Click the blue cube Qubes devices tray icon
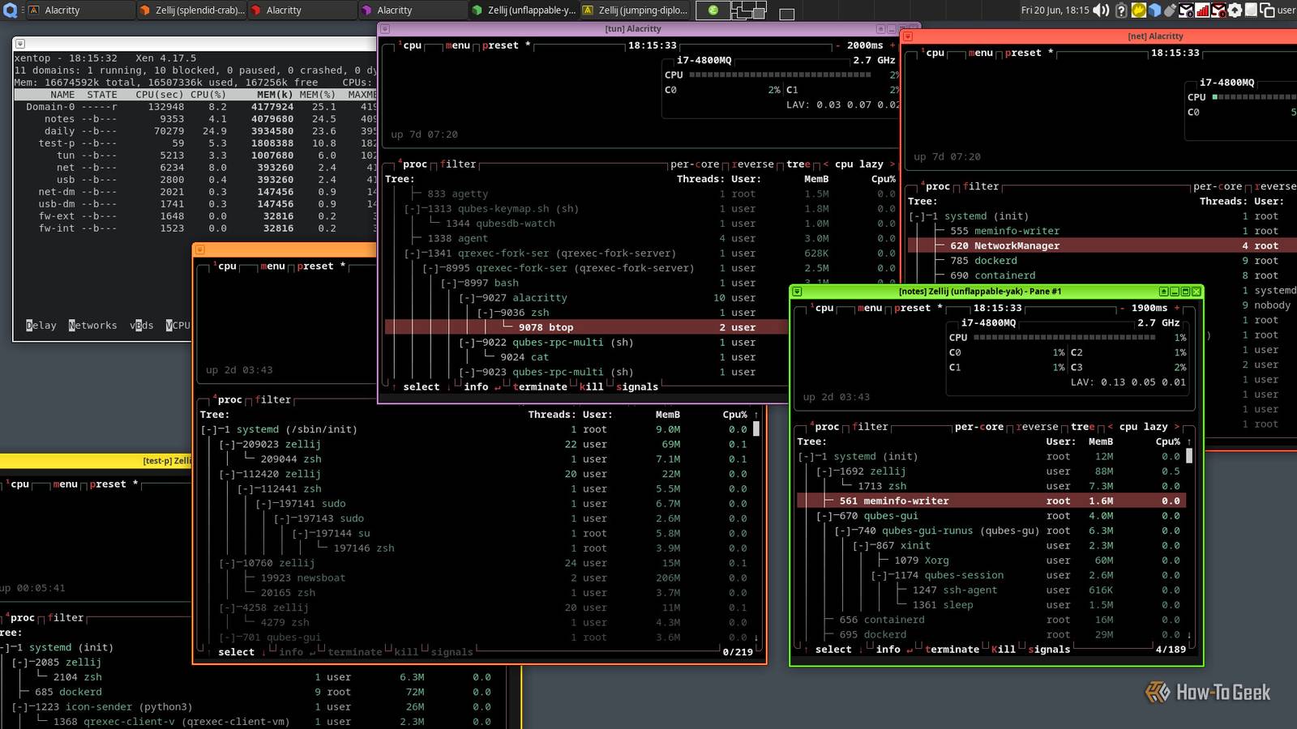This screenshot has height=729, width=1297. click(x=1154, y=11)
